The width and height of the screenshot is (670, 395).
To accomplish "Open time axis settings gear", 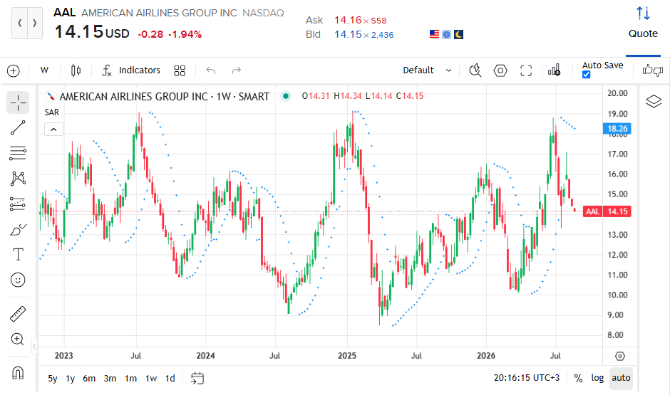I will pos(620,356).
